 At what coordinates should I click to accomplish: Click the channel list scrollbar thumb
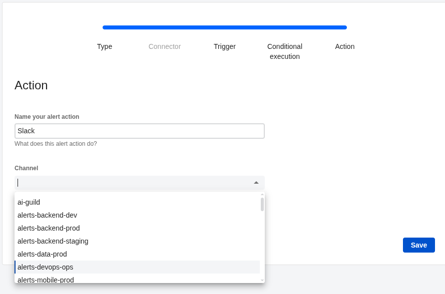262,204
